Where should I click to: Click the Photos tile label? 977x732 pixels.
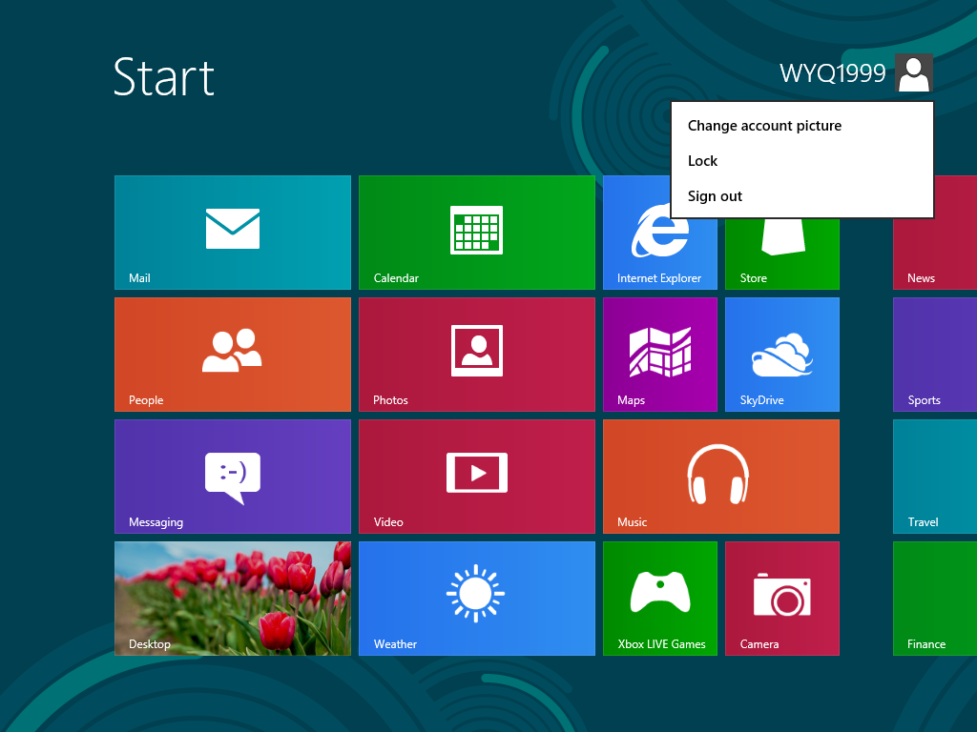coord(390,400)
